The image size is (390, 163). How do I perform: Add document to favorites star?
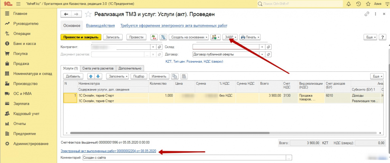(x=88, y=14)
